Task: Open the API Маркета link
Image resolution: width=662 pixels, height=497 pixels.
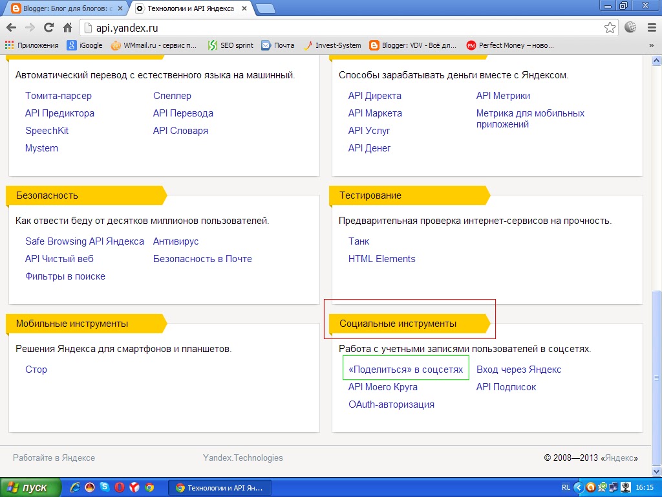Action: tap(376, 113)
